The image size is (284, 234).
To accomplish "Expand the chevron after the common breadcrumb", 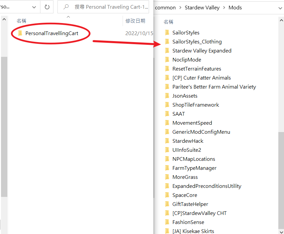I will coord(180,8).
